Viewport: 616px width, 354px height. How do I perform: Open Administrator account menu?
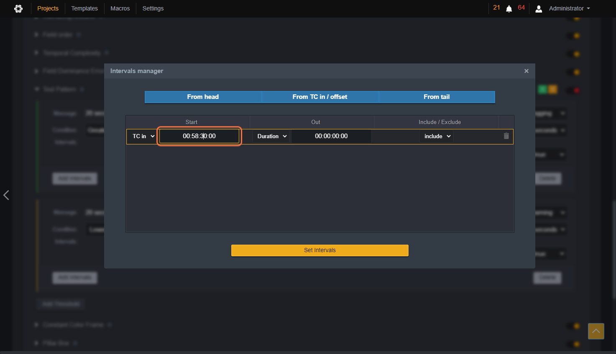point(569,8)
